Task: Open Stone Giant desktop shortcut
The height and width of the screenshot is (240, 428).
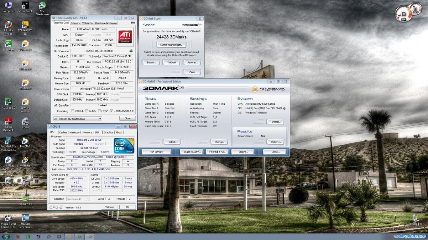Action: (x=25, y=7)
